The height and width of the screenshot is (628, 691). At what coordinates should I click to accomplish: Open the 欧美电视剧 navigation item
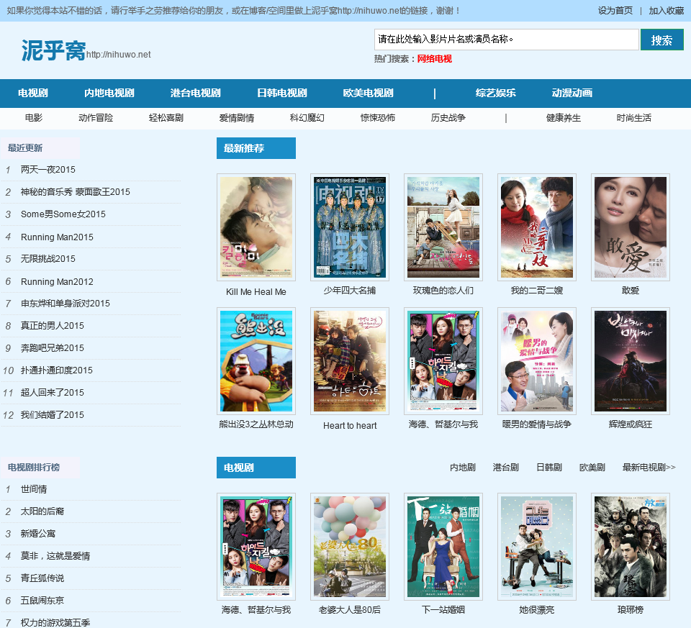point(368,93)
